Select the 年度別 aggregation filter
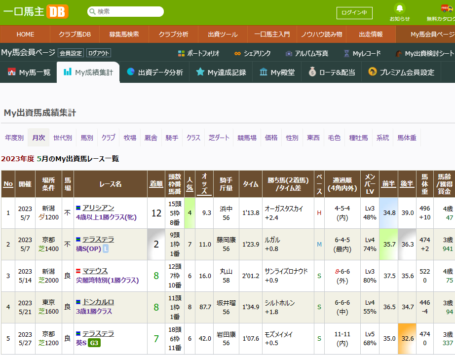The width and height of the screenshot is (455, 355). [14, 138]
